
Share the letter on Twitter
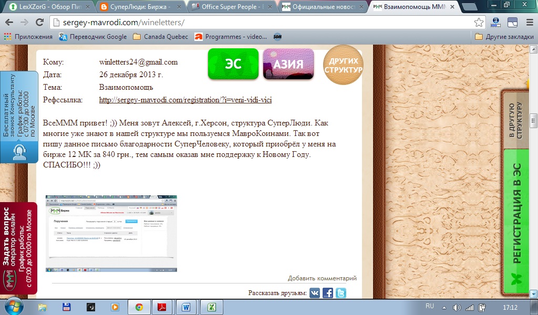340,293
